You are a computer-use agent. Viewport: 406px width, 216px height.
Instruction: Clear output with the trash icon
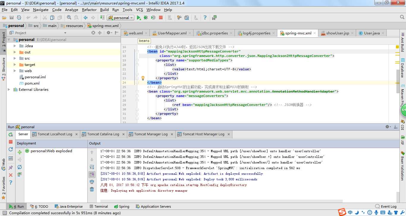coord(92,189)
